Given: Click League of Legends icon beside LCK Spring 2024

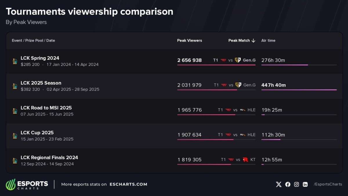Looking at the screenshot, I should point(15,61).
